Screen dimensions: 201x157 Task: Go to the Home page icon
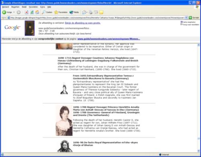click(x=37, y=12)
